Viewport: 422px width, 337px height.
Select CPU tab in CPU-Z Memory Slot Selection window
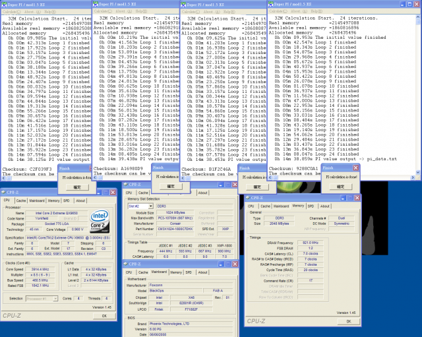(x=129, y=193)
